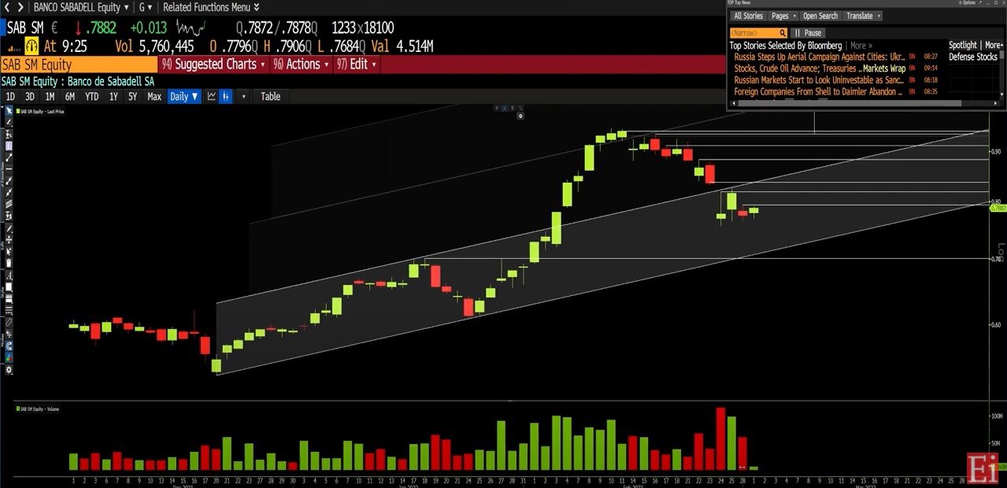Click More » next to Top Stories heading
The width and height of the screenshot is (1007, 488).
coord(861,46)
